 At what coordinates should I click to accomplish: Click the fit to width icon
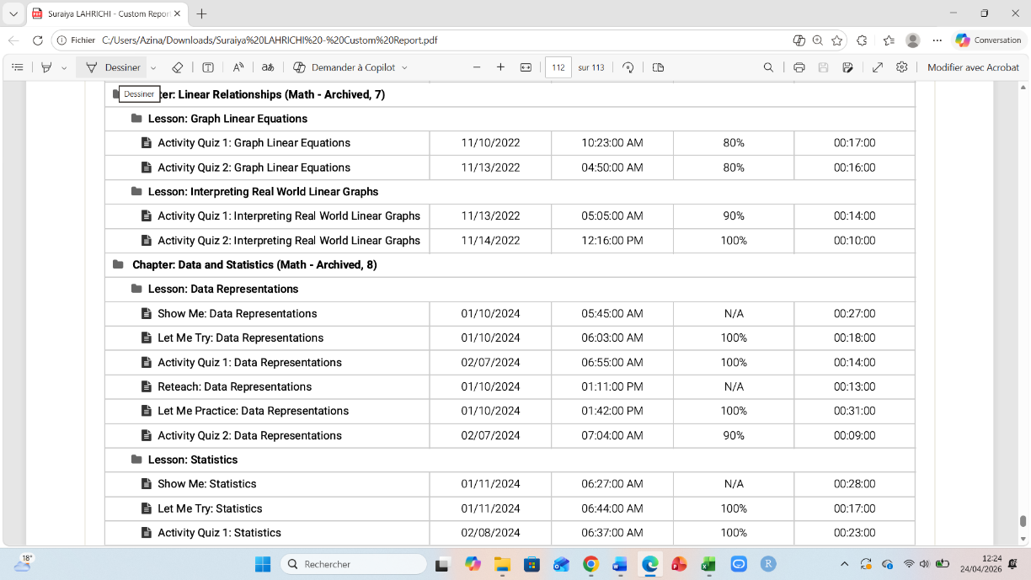526,67
